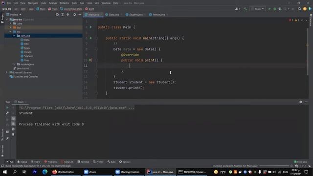This screenshot has height=176, width=313.
Task: Click Run with Coverage icon in toolbar
Action: (x=280, y=9)
